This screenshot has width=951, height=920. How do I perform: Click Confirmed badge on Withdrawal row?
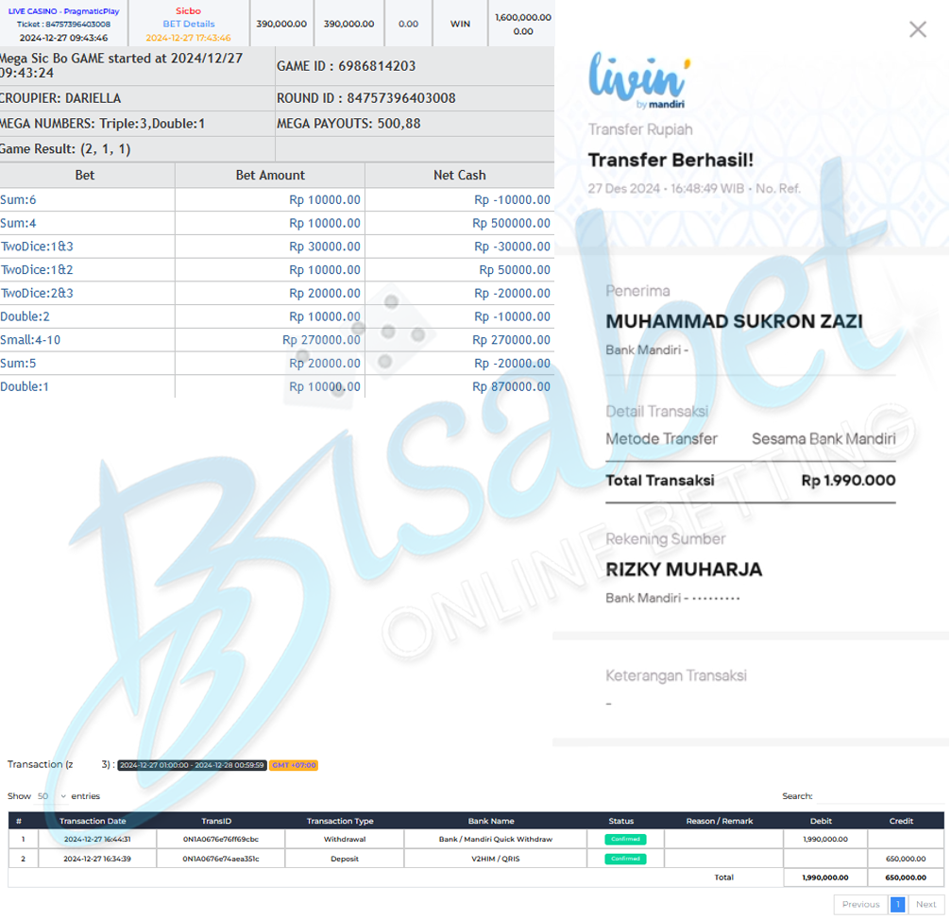[x=625, y=839]
